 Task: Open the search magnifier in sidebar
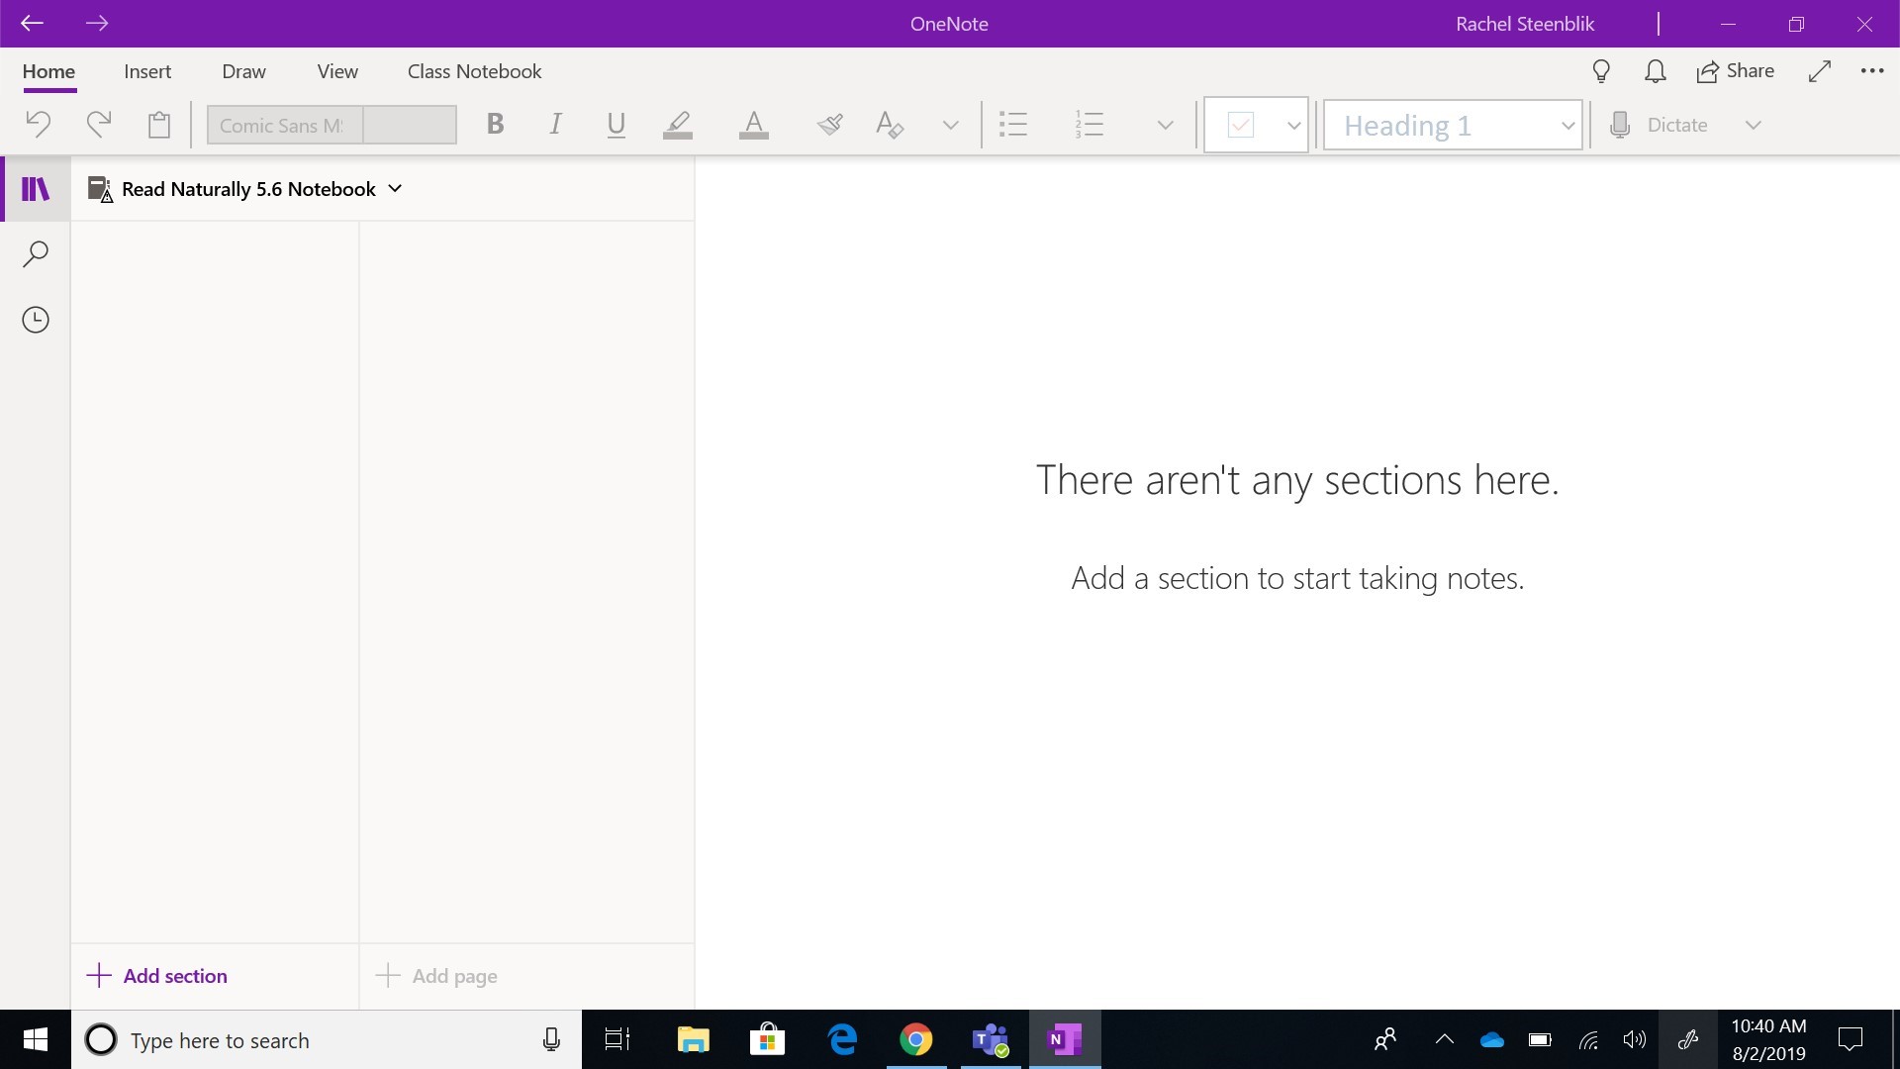pyautogui.click(x=36, y=254)
